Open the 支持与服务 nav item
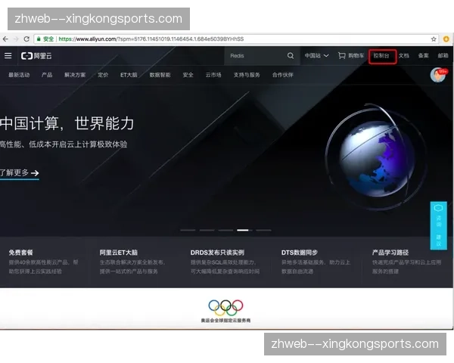 (247, 75)
